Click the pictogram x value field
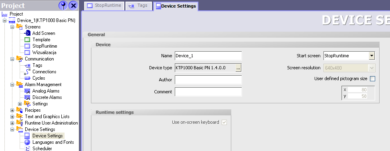This screenshot has height=151, width=390. pyautogui.click(x=358, y=90)
